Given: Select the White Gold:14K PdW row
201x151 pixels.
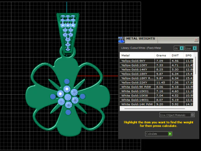Looking at the screenshot, I should point(157,104).
